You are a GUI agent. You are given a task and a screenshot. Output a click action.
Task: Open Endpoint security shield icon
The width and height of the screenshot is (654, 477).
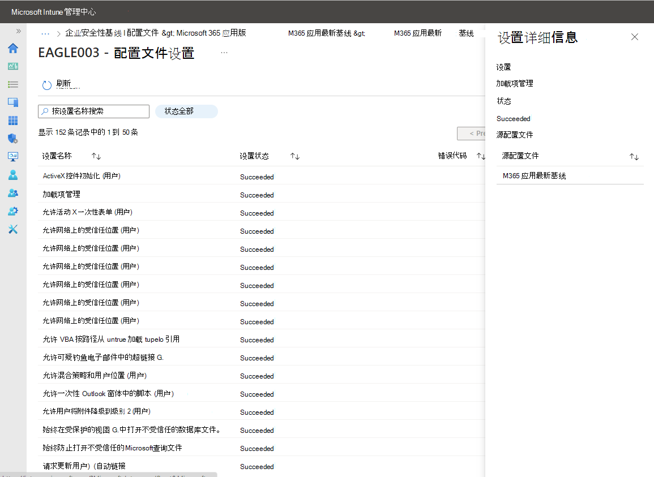pyautogui.click(x=13, y=139)
